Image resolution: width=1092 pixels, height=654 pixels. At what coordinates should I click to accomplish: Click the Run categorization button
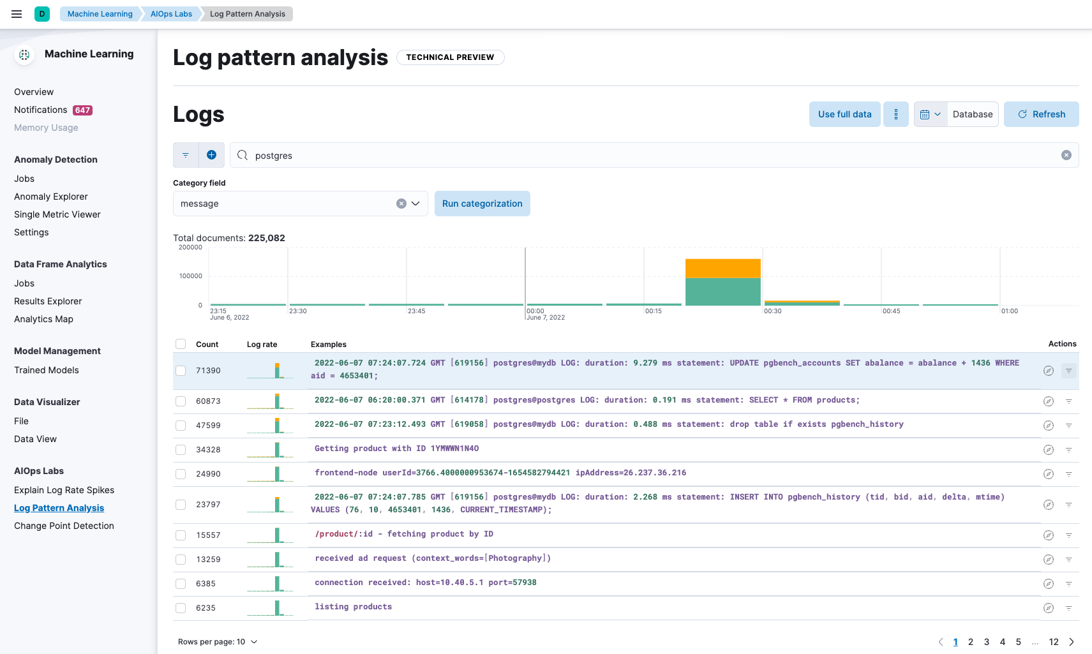click(x=482, y=204)
